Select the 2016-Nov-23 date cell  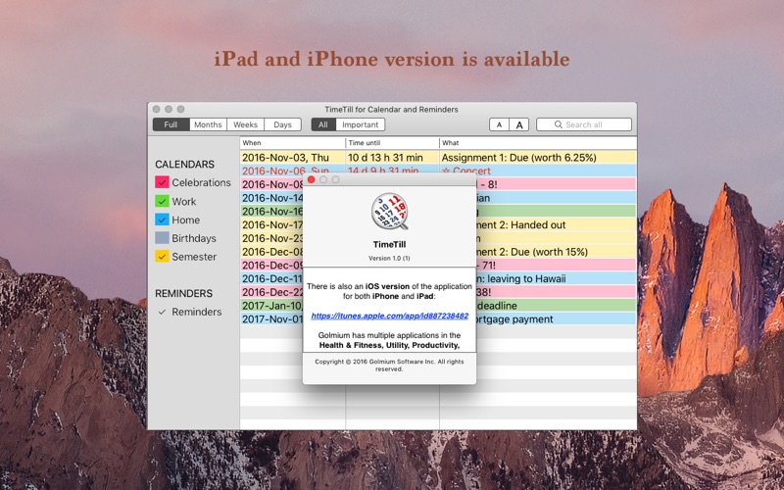pyautogui.click(x=272, y=238)
